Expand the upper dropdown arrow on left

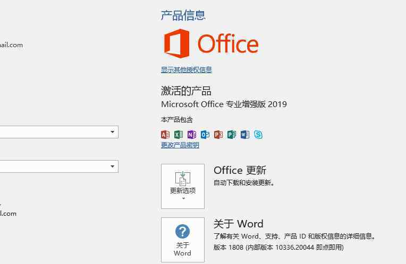coord(112,132)
